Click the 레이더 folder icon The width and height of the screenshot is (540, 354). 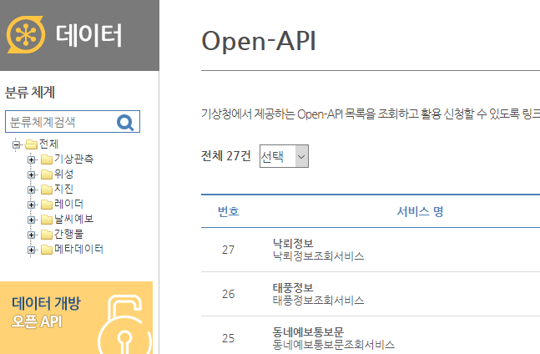[x=47, y=205]
